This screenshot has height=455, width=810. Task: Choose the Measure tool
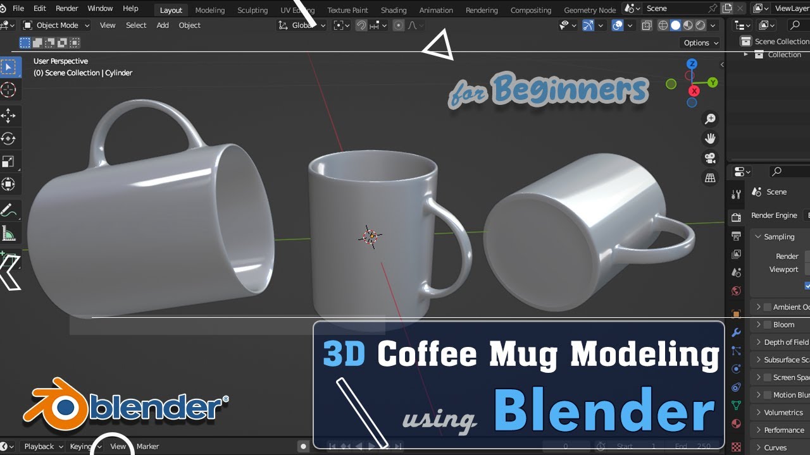[9, 233]
